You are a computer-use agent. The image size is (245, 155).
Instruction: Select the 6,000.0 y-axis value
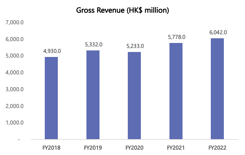tap(15, 39)
